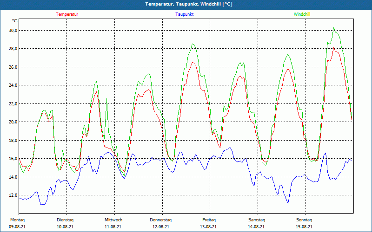Click the red Temperatur legend label
The height and width of the screenshot is (232, 372).
[67, 14]
